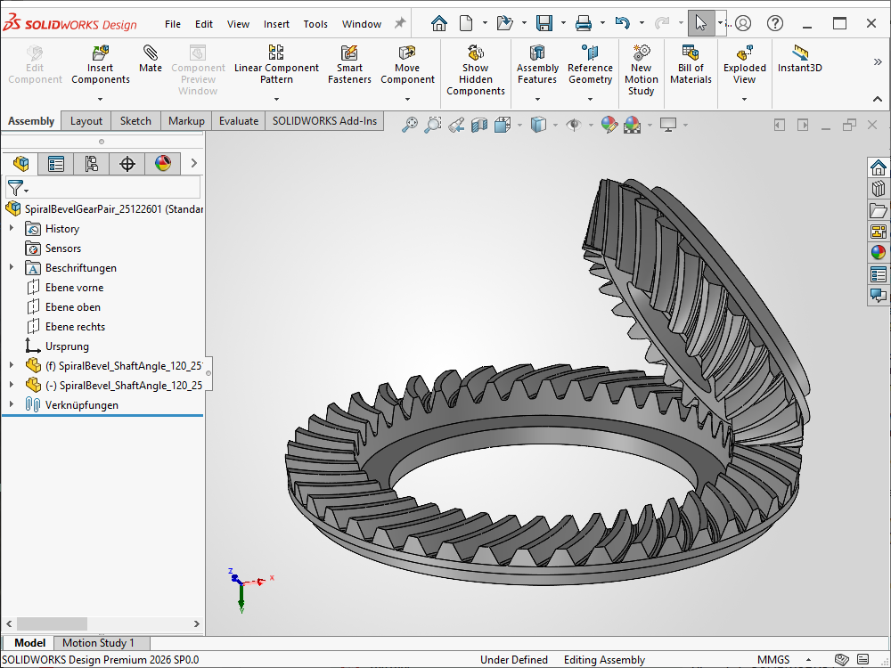The width and height of the screenshot is (891, 668).
Task: Click MMGS unit system in status bar
Action: 772,660
